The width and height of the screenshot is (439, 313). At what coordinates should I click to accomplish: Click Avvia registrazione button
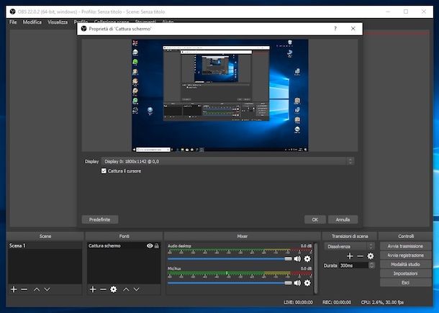405,255
